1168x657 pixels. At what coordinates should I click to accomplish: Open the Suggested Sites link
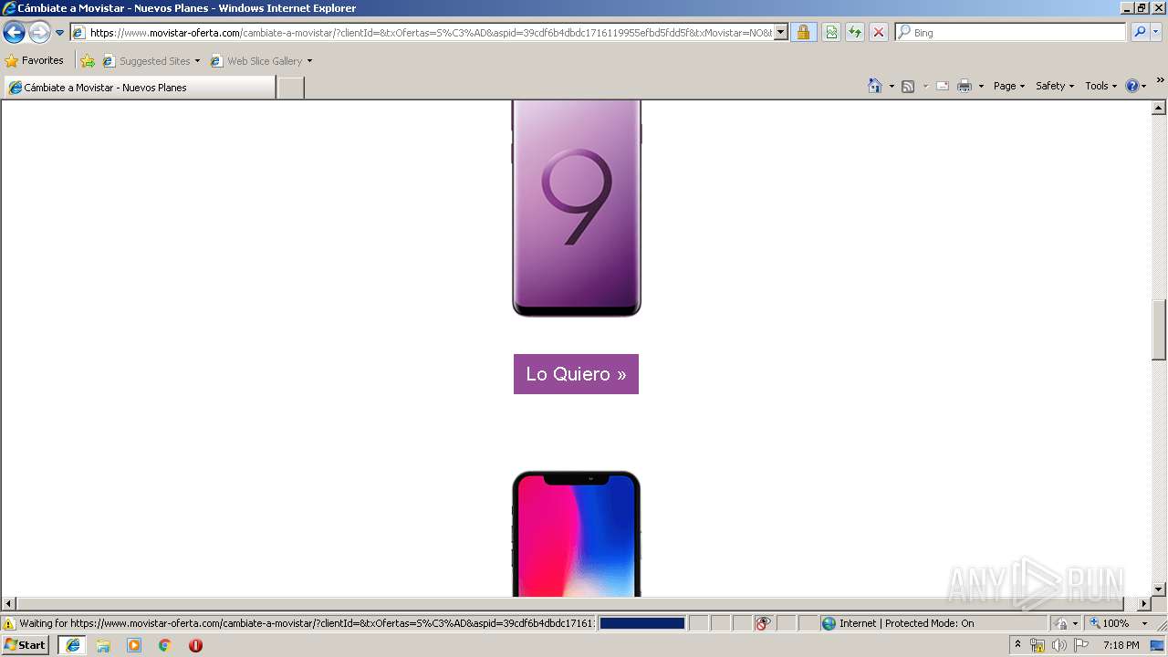[151, 61]
